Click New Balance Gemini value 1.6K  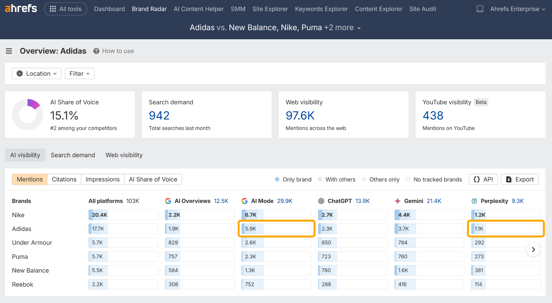point(429,270)
